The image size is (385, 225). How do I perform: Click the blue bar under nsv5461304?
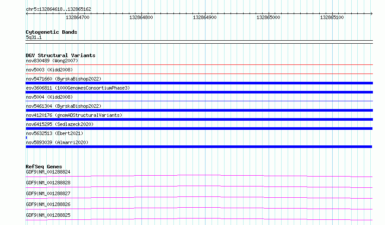click(x=199, y=110)
